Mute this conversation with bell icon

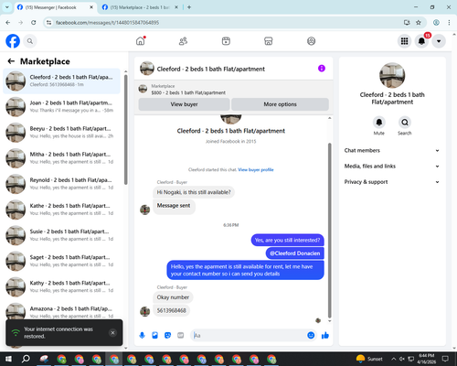379,123
